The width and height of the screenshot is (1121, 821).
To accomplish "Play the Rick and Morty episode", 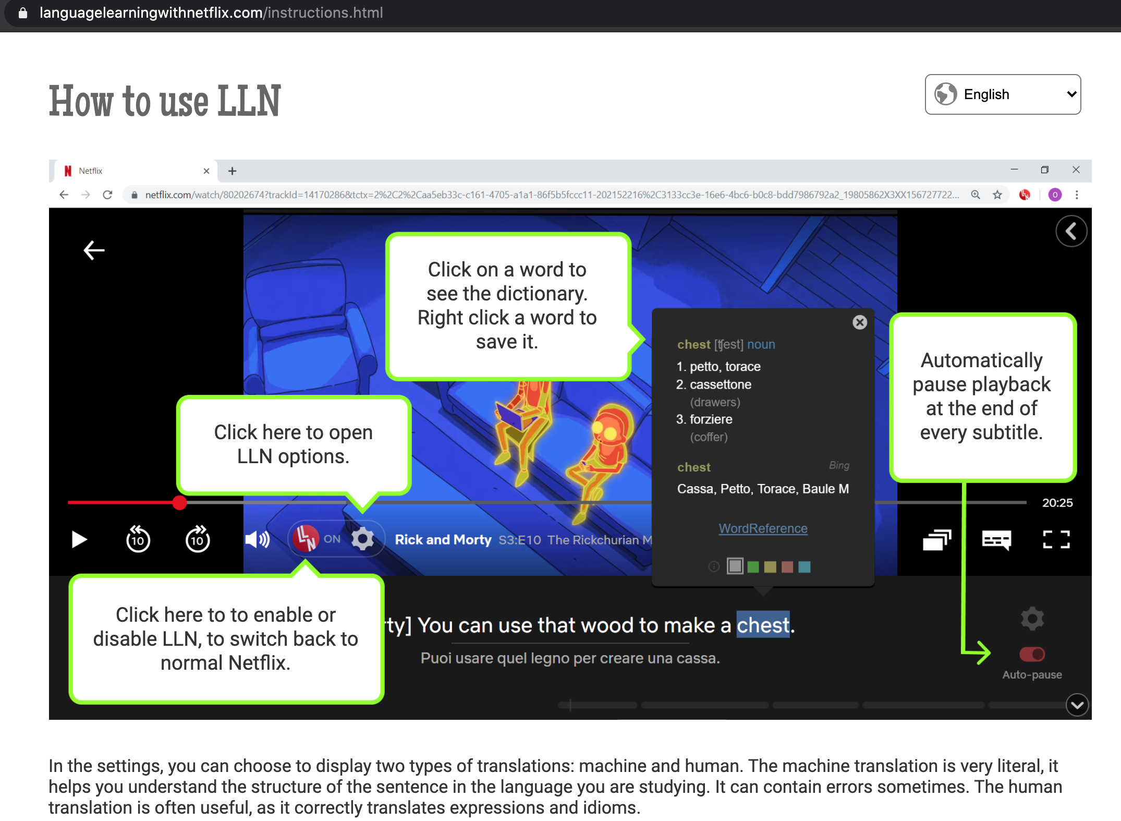I will coord(78,539).
